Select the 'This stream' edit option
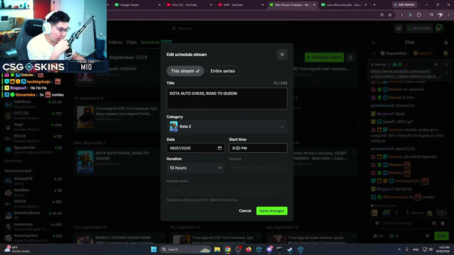Viewport: 454px width, 255px height. click(x=185, y=71)
